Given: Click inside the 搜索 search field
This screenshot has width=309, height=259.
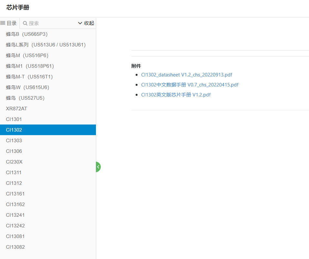Looking at the screenshot, I should pos(48,23).
